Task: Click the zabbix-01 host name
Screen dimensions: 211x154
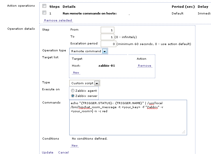Action: click(x=107, y=66)
